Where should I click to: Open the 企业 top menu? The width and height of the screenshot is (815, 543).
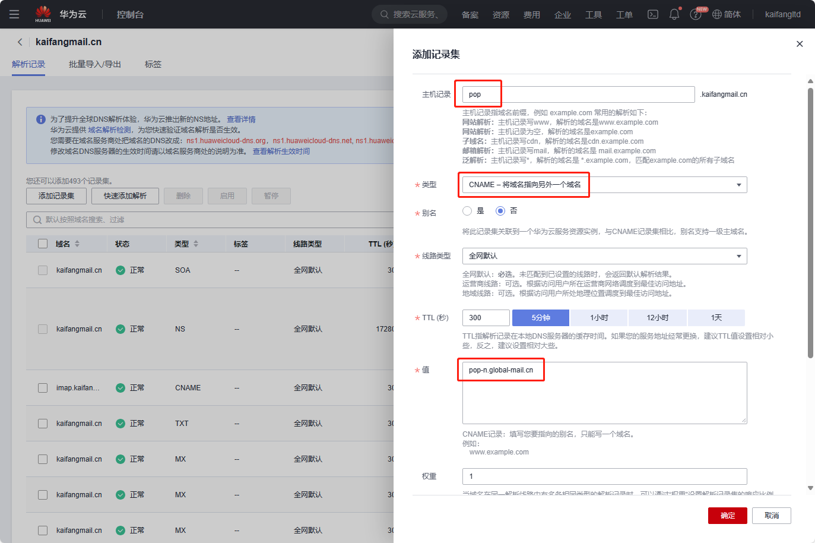[563, 15]
